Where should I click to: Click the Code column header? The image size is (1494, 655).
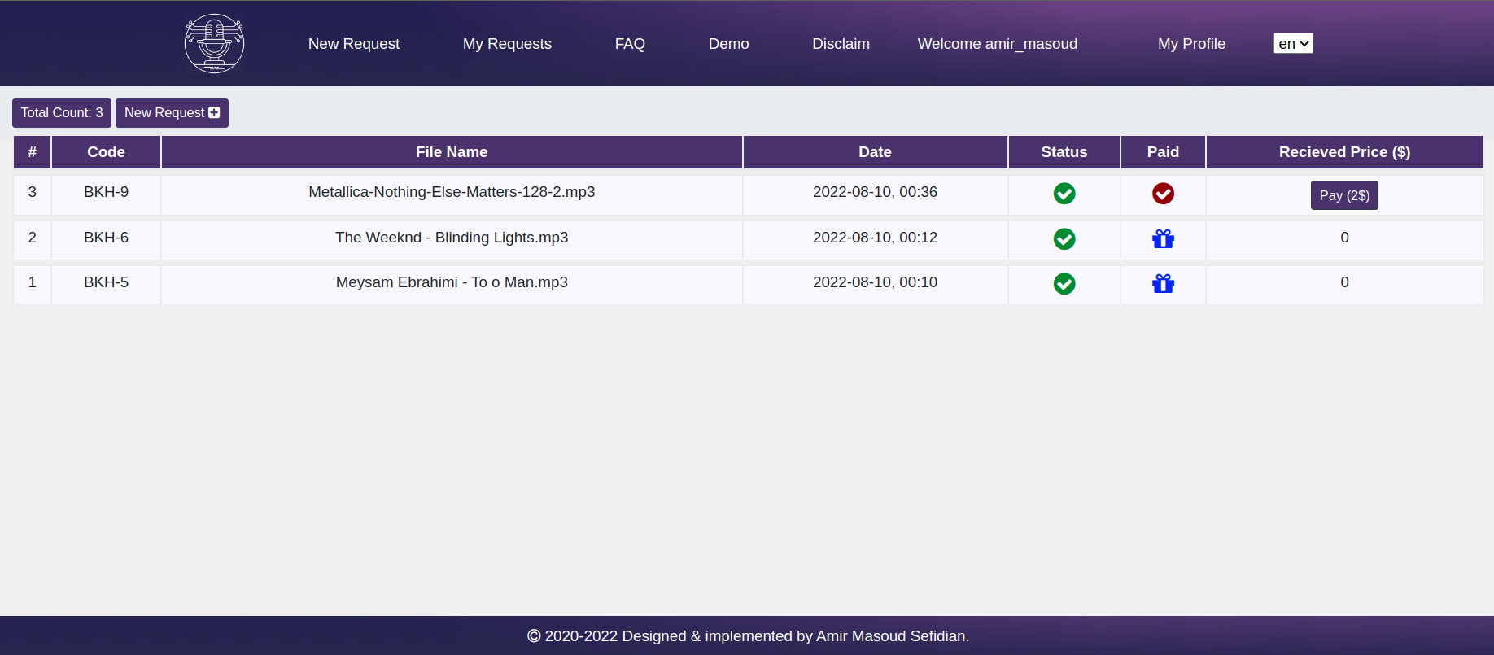tap(106, 152)
